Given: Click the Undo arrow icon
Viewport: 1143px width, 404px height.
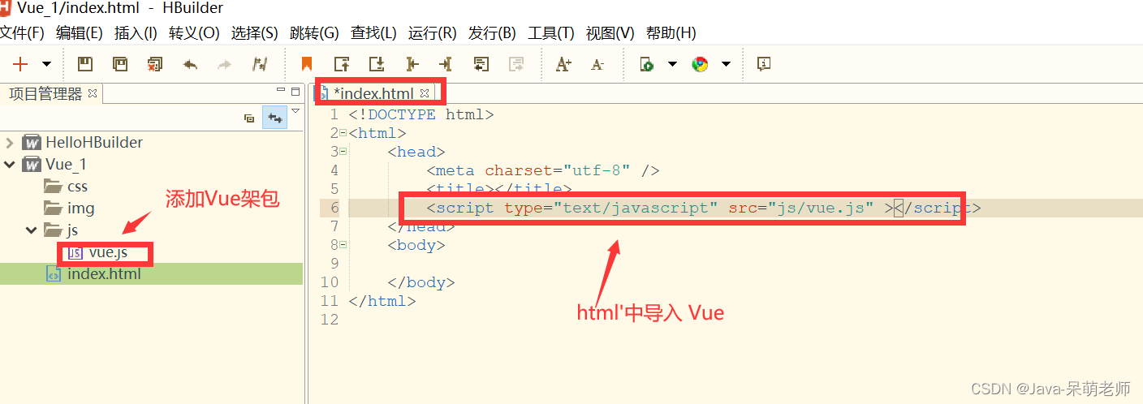Looking at the screenshot, I should pos(190,64).
